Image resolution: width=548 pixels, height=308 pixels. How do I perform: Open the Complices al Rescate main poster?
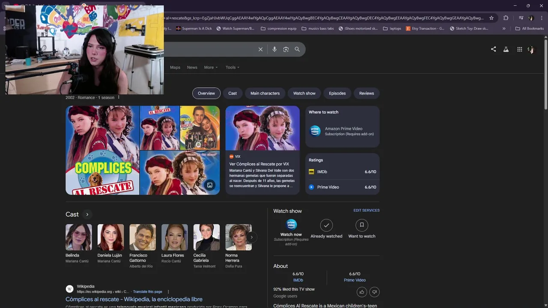pos(102,150)
